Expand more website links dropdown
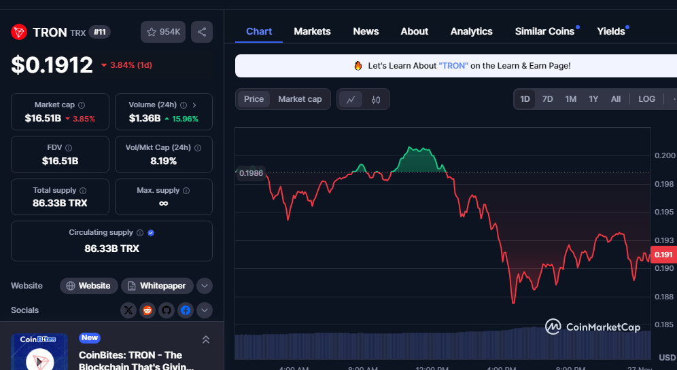677x370 pixels. (205, 286)
